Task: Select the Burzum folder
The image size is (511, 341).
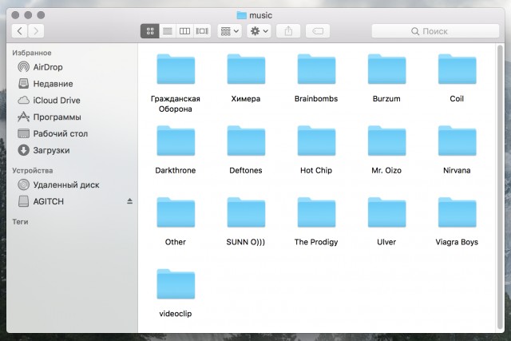Action: tap(386, 69)
